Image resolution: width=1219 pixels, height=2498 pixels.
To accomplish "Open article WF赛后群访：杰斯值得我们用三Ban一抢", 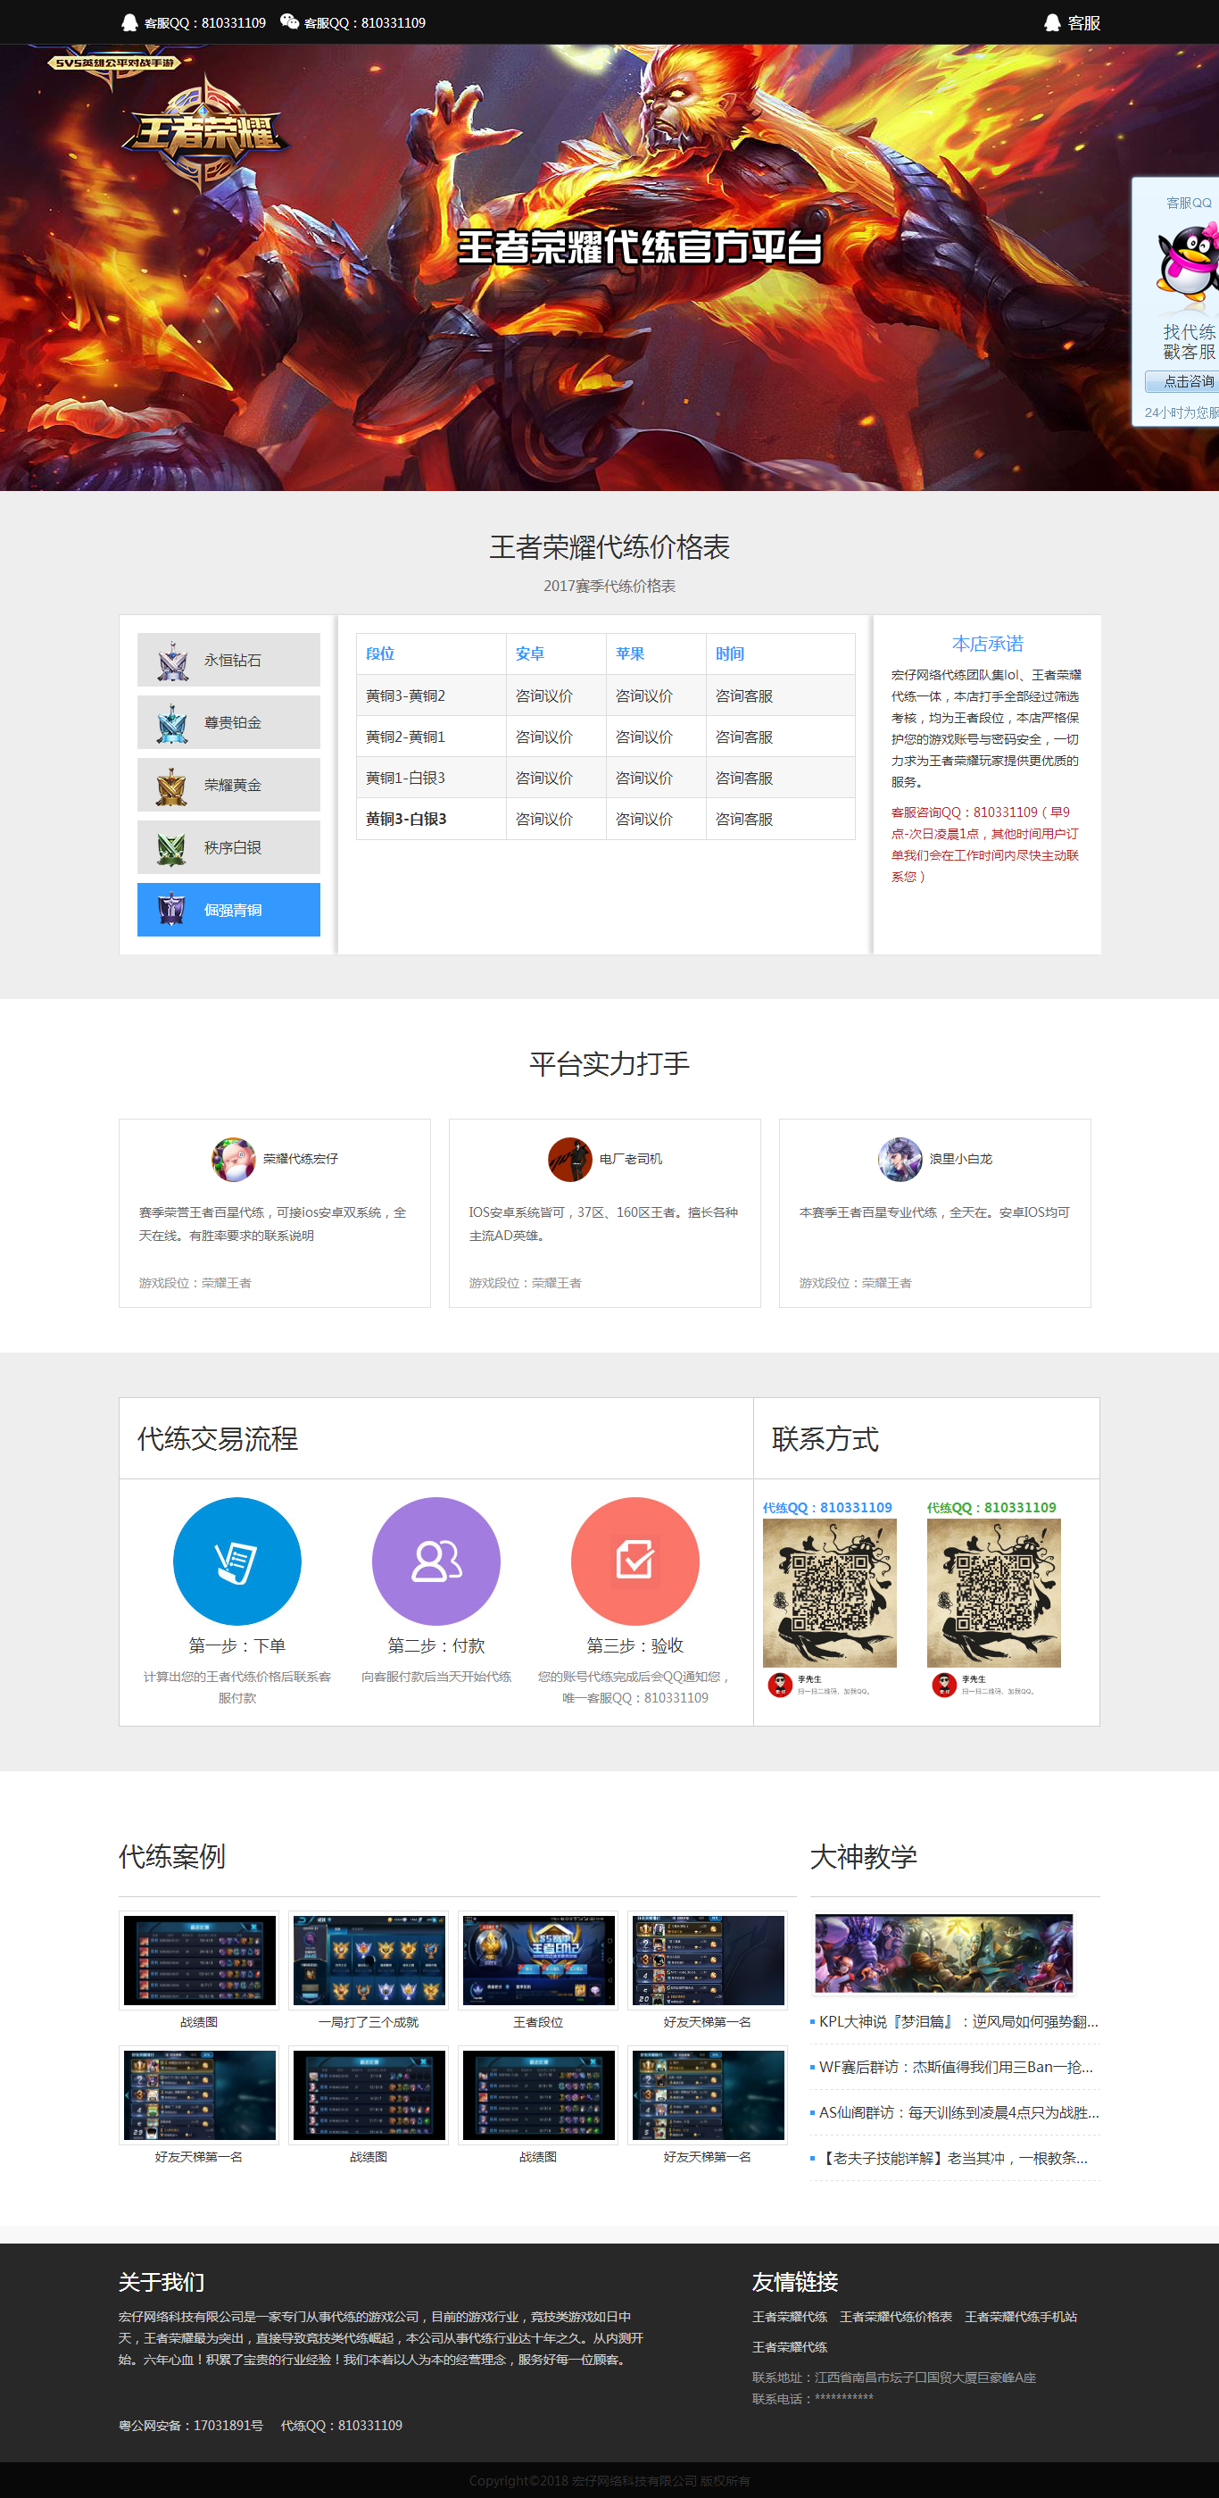I will click(x=956, y=2068).
